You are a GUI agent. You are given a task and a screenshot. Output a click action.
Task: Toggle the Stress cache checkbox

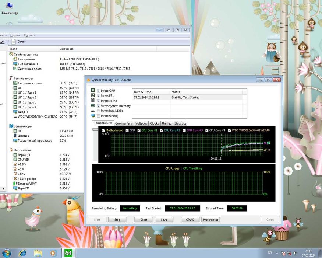pos(99,101)
